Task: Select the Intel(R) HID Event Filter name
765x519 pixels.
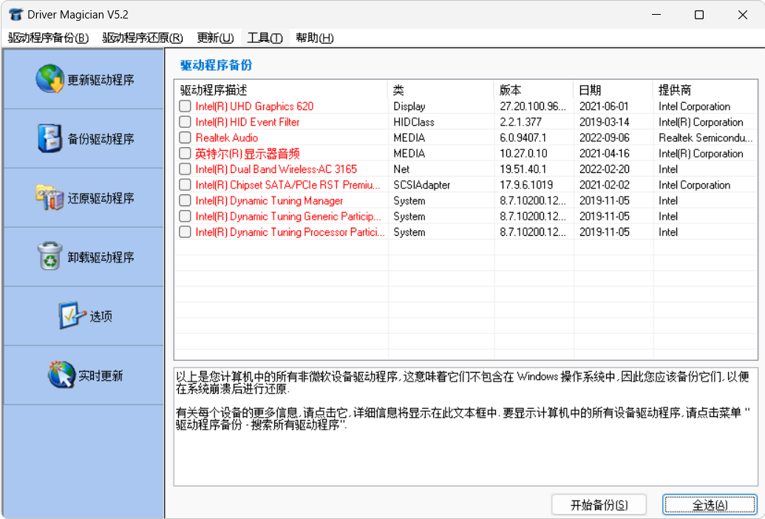Action: click(x=248, y=122)
